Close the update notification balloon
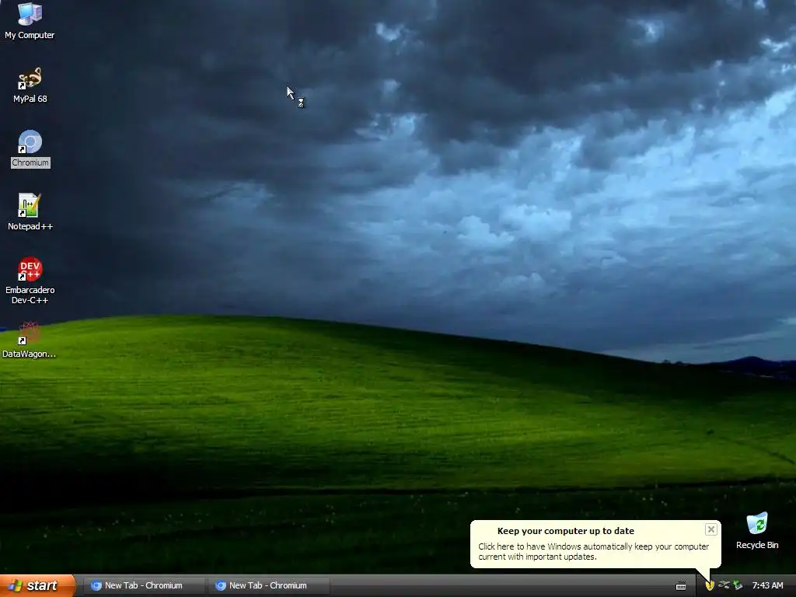 coord(710,529)
